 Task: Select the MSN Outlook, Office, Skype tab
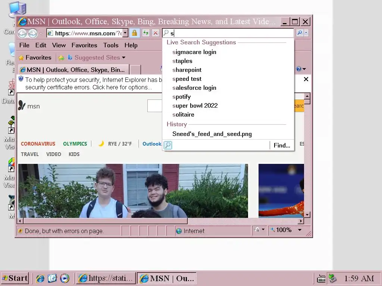tap(73, 70)
